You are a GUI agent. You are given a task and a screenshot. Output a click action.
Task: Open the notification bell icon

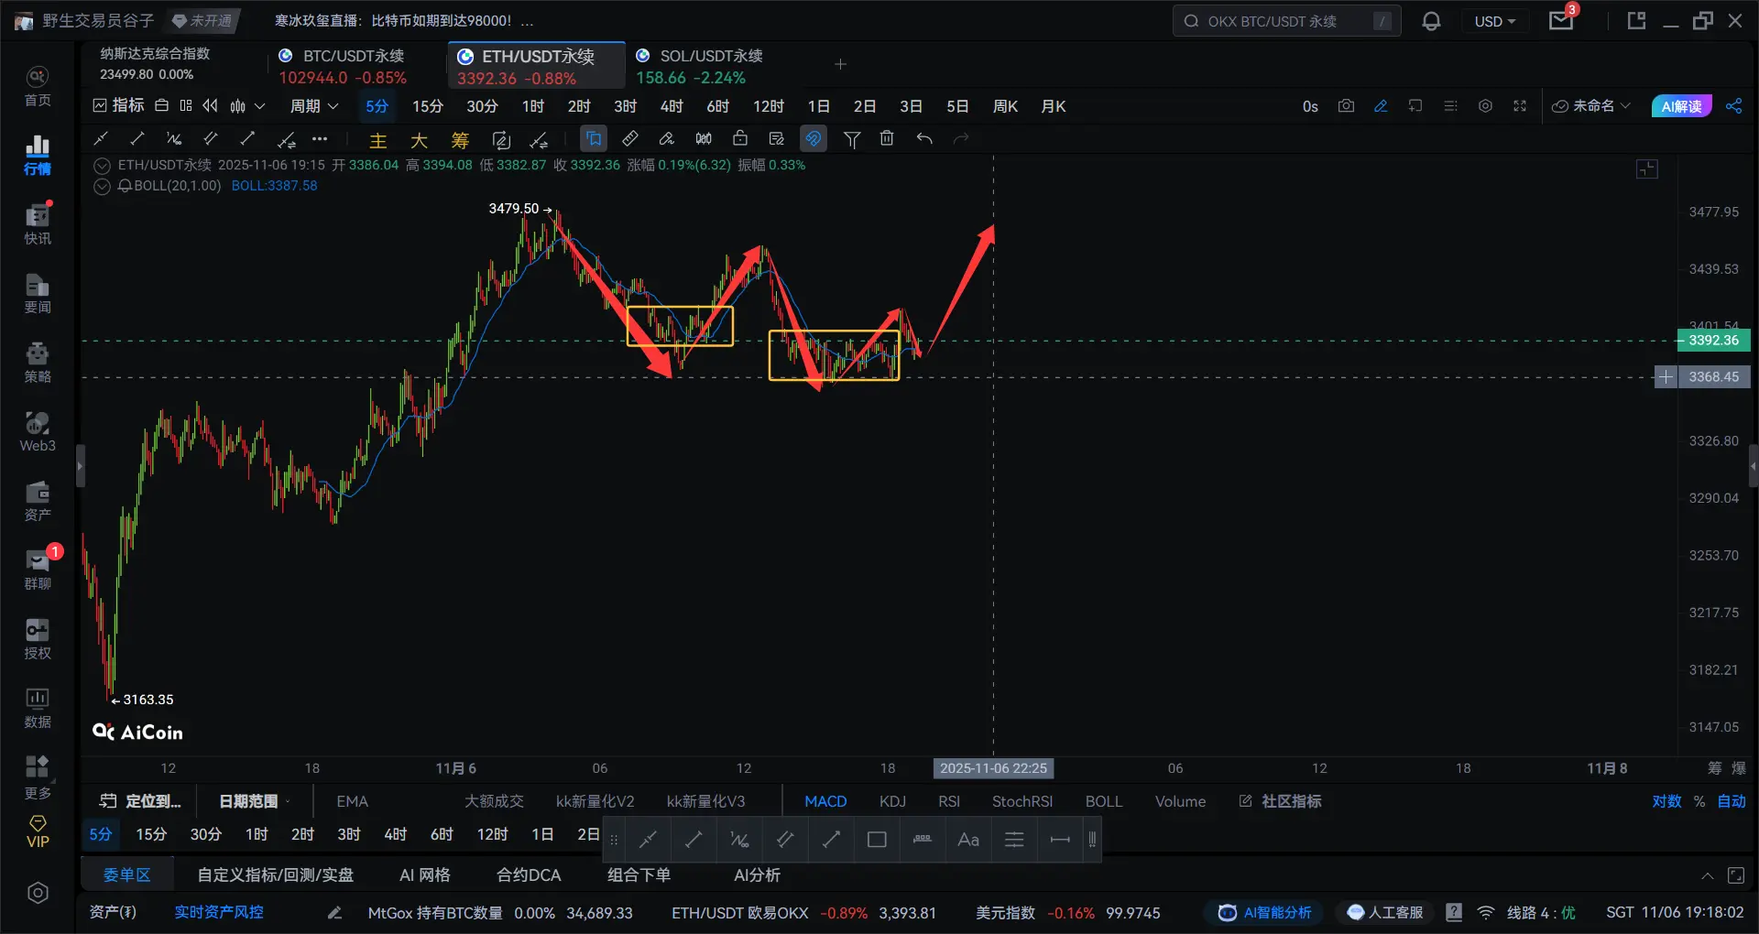tap(1431, 21)
